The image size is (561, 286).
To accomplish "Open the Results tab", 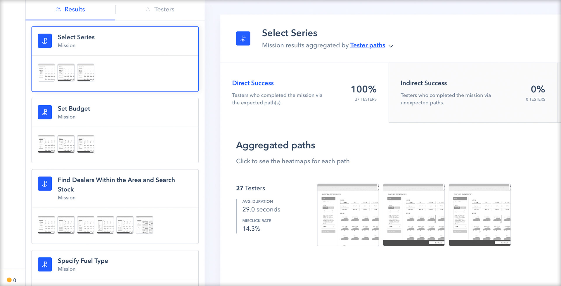I will 70,10.
